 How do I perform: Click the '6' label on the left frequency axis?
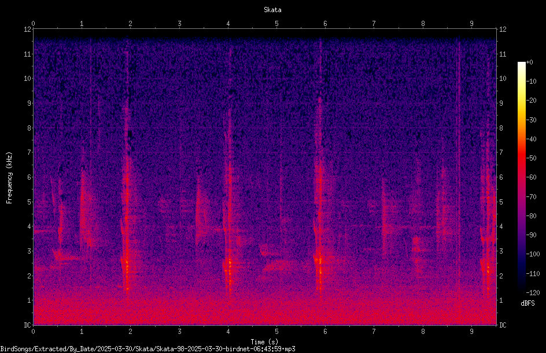[x=29, y=177]
